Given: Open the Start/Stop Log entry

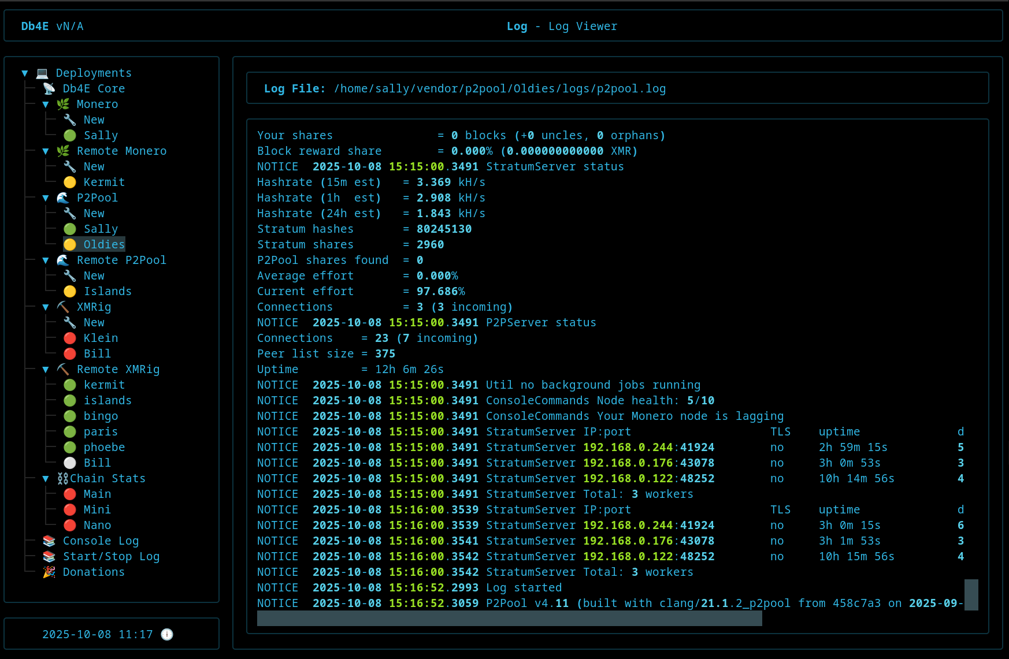Looking at the screenshot, I should pos(111,556).
